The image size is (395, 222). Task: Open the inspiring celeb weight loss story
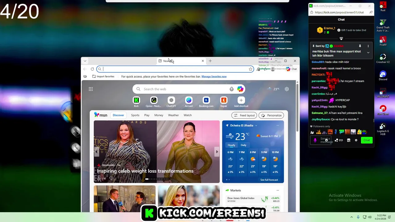click(x=145, y=171)
